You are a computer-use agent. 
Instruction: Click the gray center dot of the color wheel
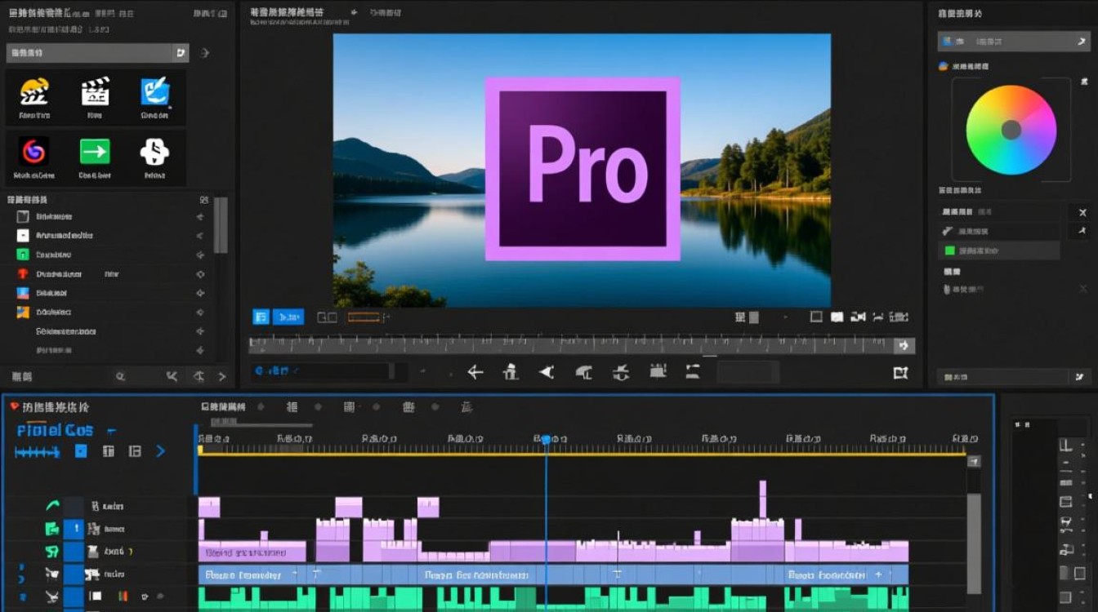1011,130
